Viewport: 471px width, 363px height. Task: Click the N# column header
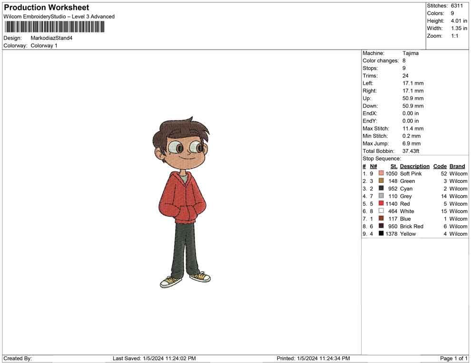click(373, 166)
